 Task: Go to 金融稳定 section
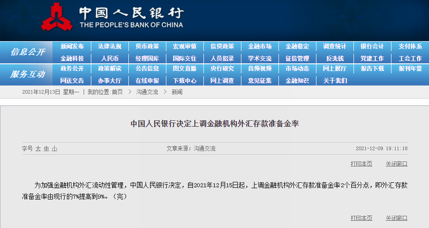[298, 46]
